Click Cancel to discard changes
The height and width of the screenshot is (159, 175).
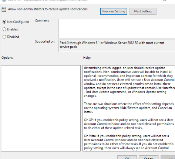pyautogui.click(x=149, y=158)
